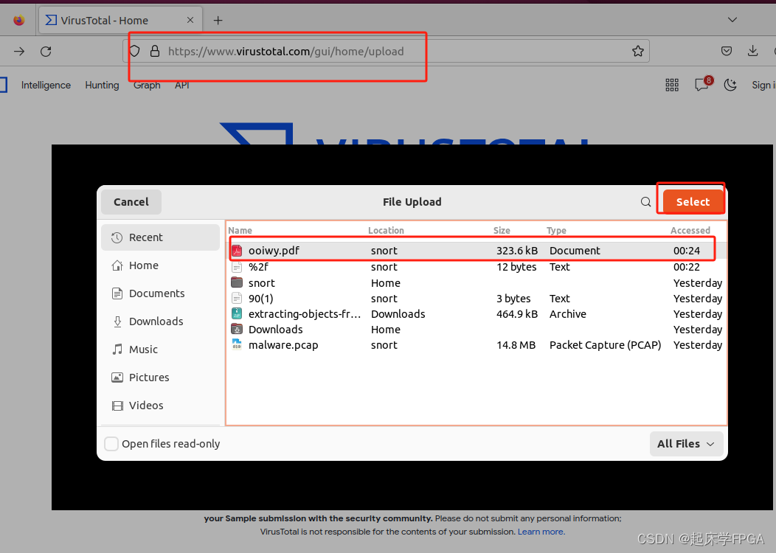The height and width of the screenshot is (553, 776).
Task: Click the site security padlock icon
Action: click(155, 51)
